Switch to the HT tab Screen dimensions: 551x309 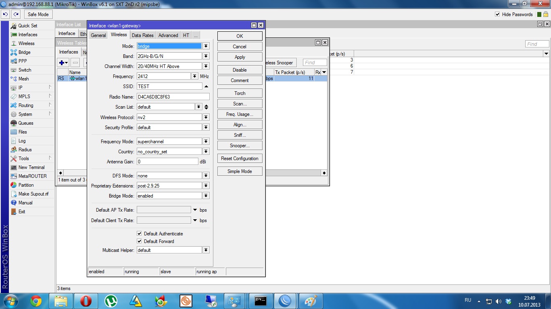[x=186, y=35]
